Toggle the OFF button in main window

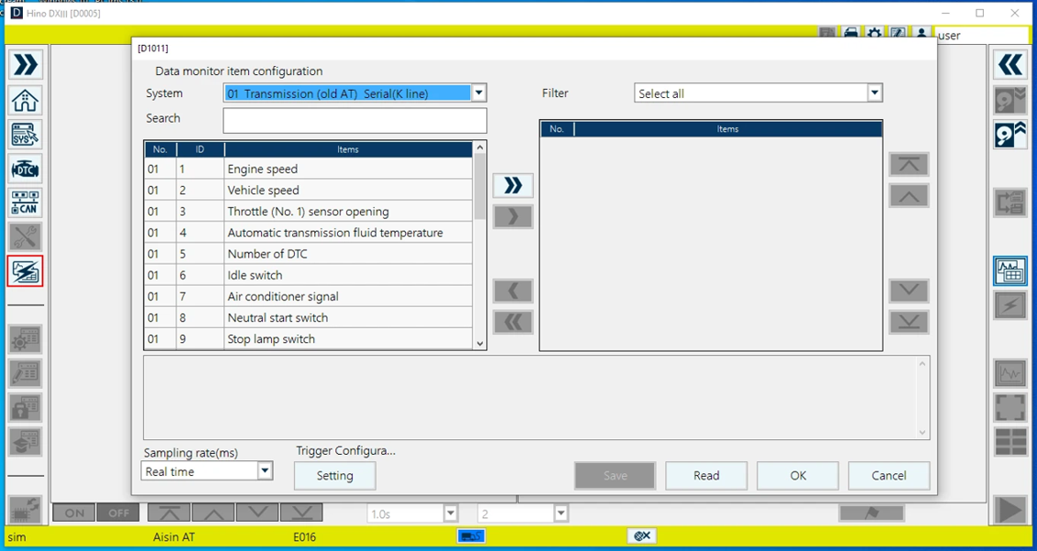pos(118,513)
